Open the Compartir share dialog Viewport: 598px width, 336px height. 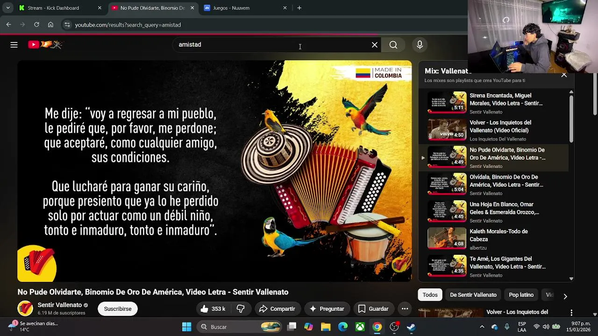277,309
